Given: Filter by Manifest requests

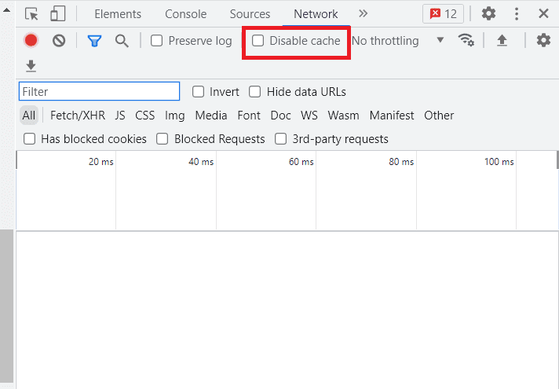Looking at the screenshot, I should click(x=392, y=116).
